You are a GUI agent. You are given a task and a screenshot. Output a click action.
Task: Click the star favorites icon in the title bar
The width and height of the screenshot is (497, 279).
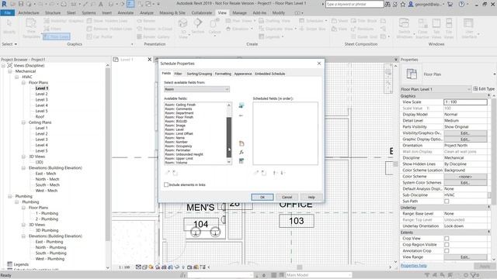point(403,4)
